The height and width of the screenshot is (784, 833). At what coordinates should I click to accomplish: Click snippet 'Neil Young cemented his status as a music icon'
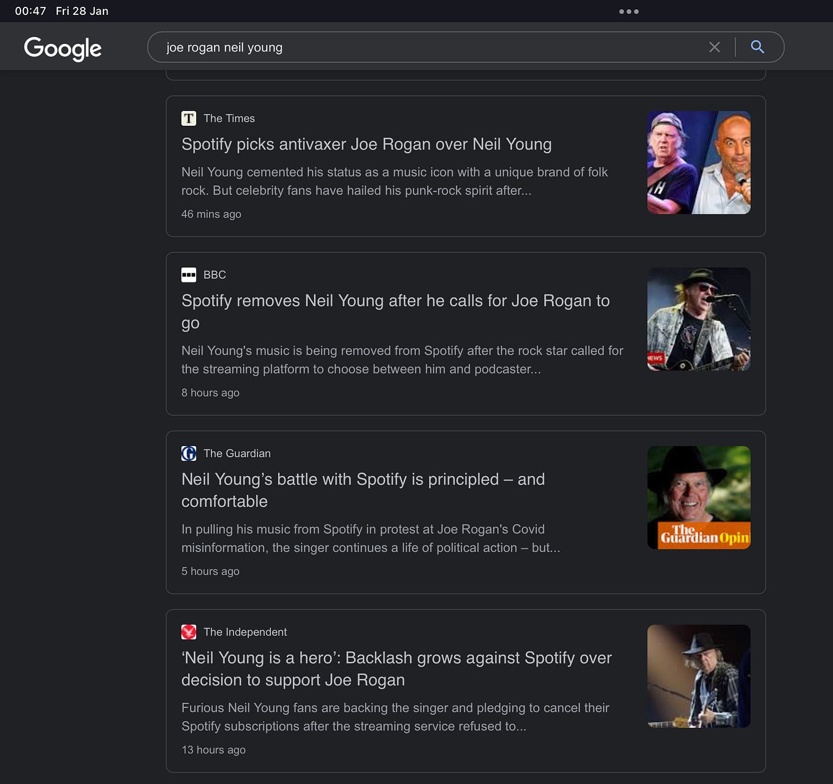(x=395, y=181)
